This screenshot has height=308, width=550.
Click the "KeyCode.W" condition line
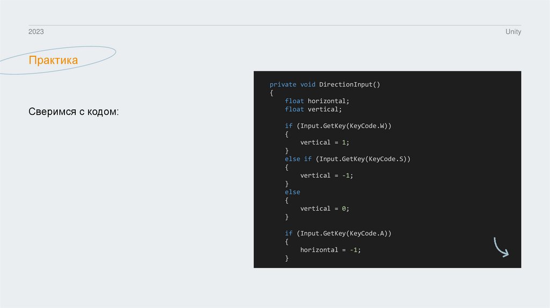[338, 126]
